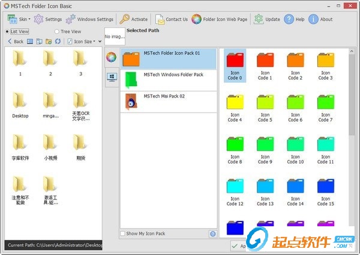Pick the folder Icon Code 8
Viewport: 360px width, 255px height.
coord(235,150)
